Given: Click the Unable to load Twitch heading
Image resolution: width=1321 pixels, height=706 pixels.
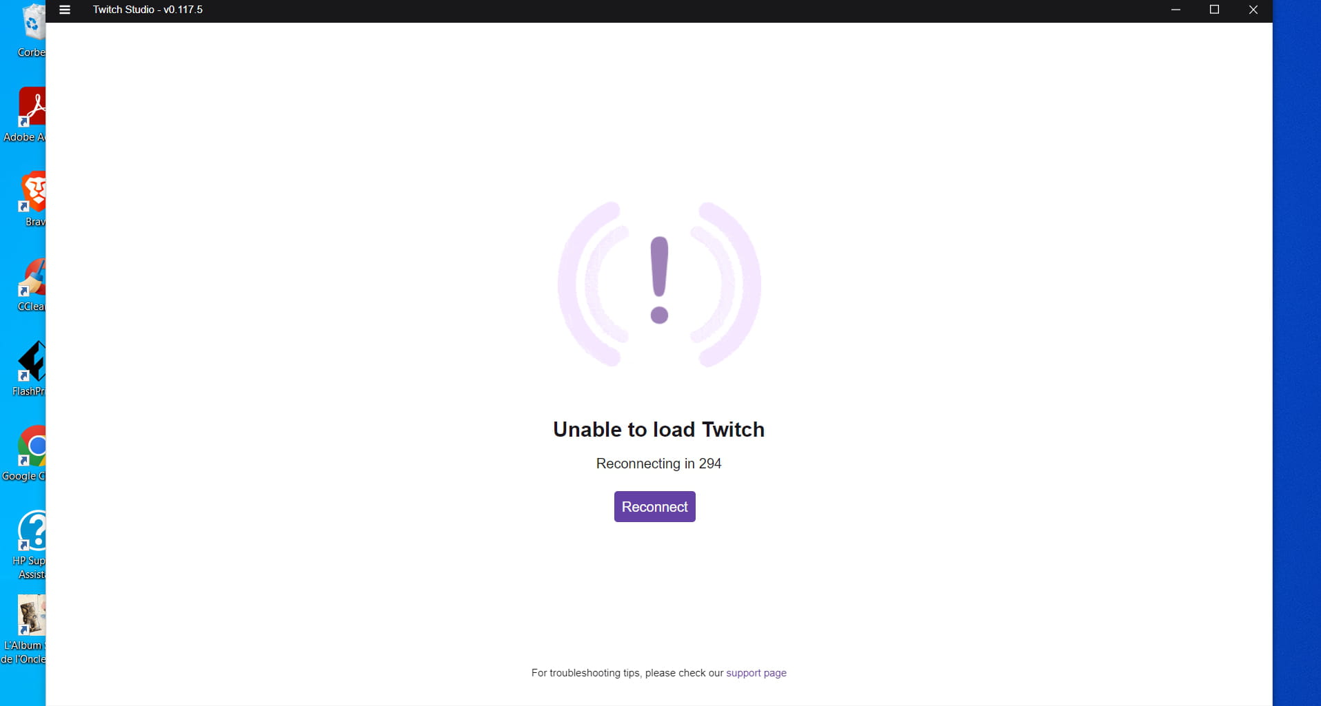Looking at the screenshot, I should pos(658,429).
